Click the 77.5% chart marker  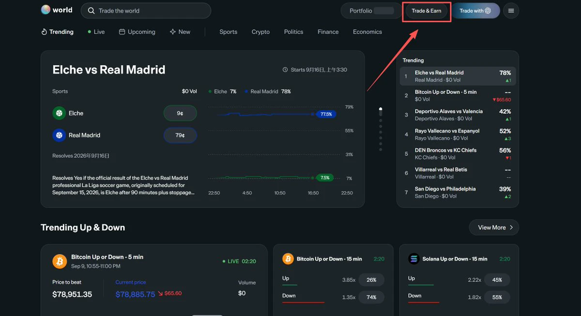click(326, 114)
